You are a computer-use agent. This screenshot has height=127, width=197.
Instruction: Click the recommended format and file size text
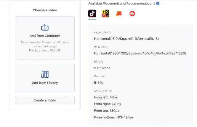click(45, 46)
